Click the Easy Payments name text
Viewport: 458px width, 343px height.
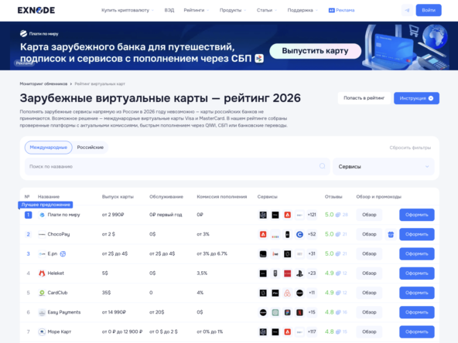[x=64, y=312]
